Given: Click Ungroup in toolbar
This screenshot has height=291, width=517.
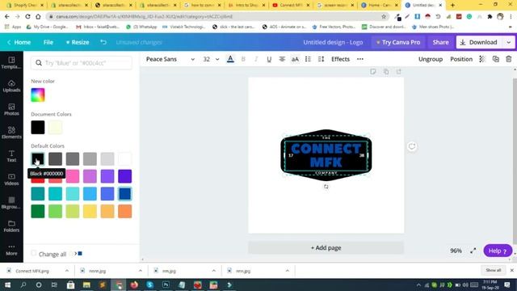Looking at the screenshot, I should [431, 59].
